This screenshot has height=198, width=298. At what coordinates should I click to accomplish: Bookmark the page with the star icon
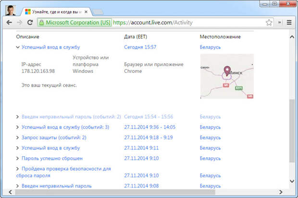269,23
